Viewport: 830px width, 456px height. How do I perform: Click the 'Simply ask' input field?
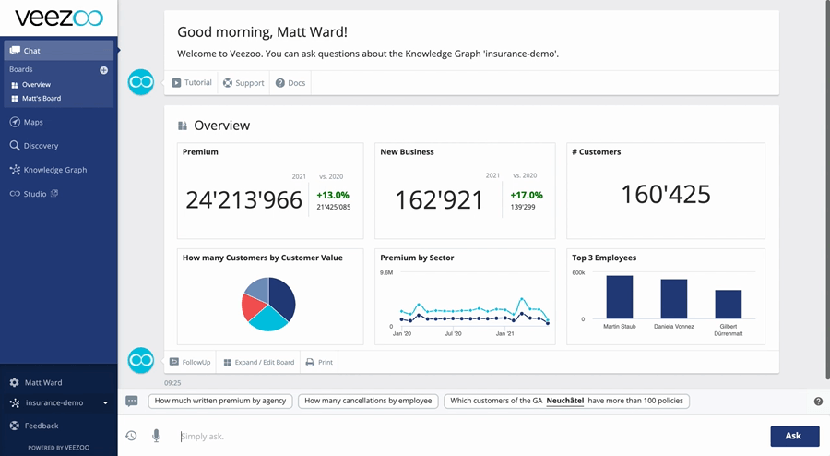click(x=461, y=436)
